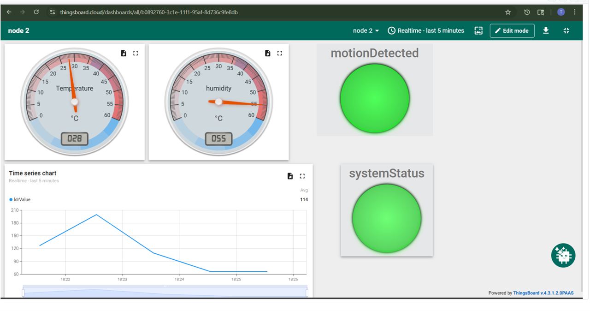
Task: Export data from the humidity widget
Action: pyautogui.click(x=268, y=53)
